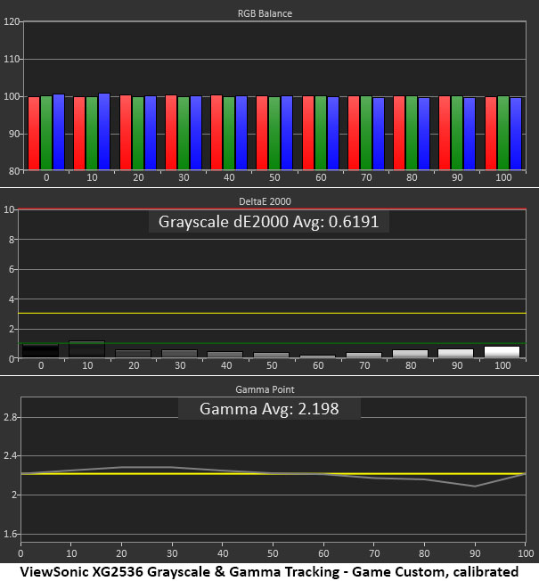
Task: Click the 120 label on RGB Balance axis
Action: coord(12,22)
